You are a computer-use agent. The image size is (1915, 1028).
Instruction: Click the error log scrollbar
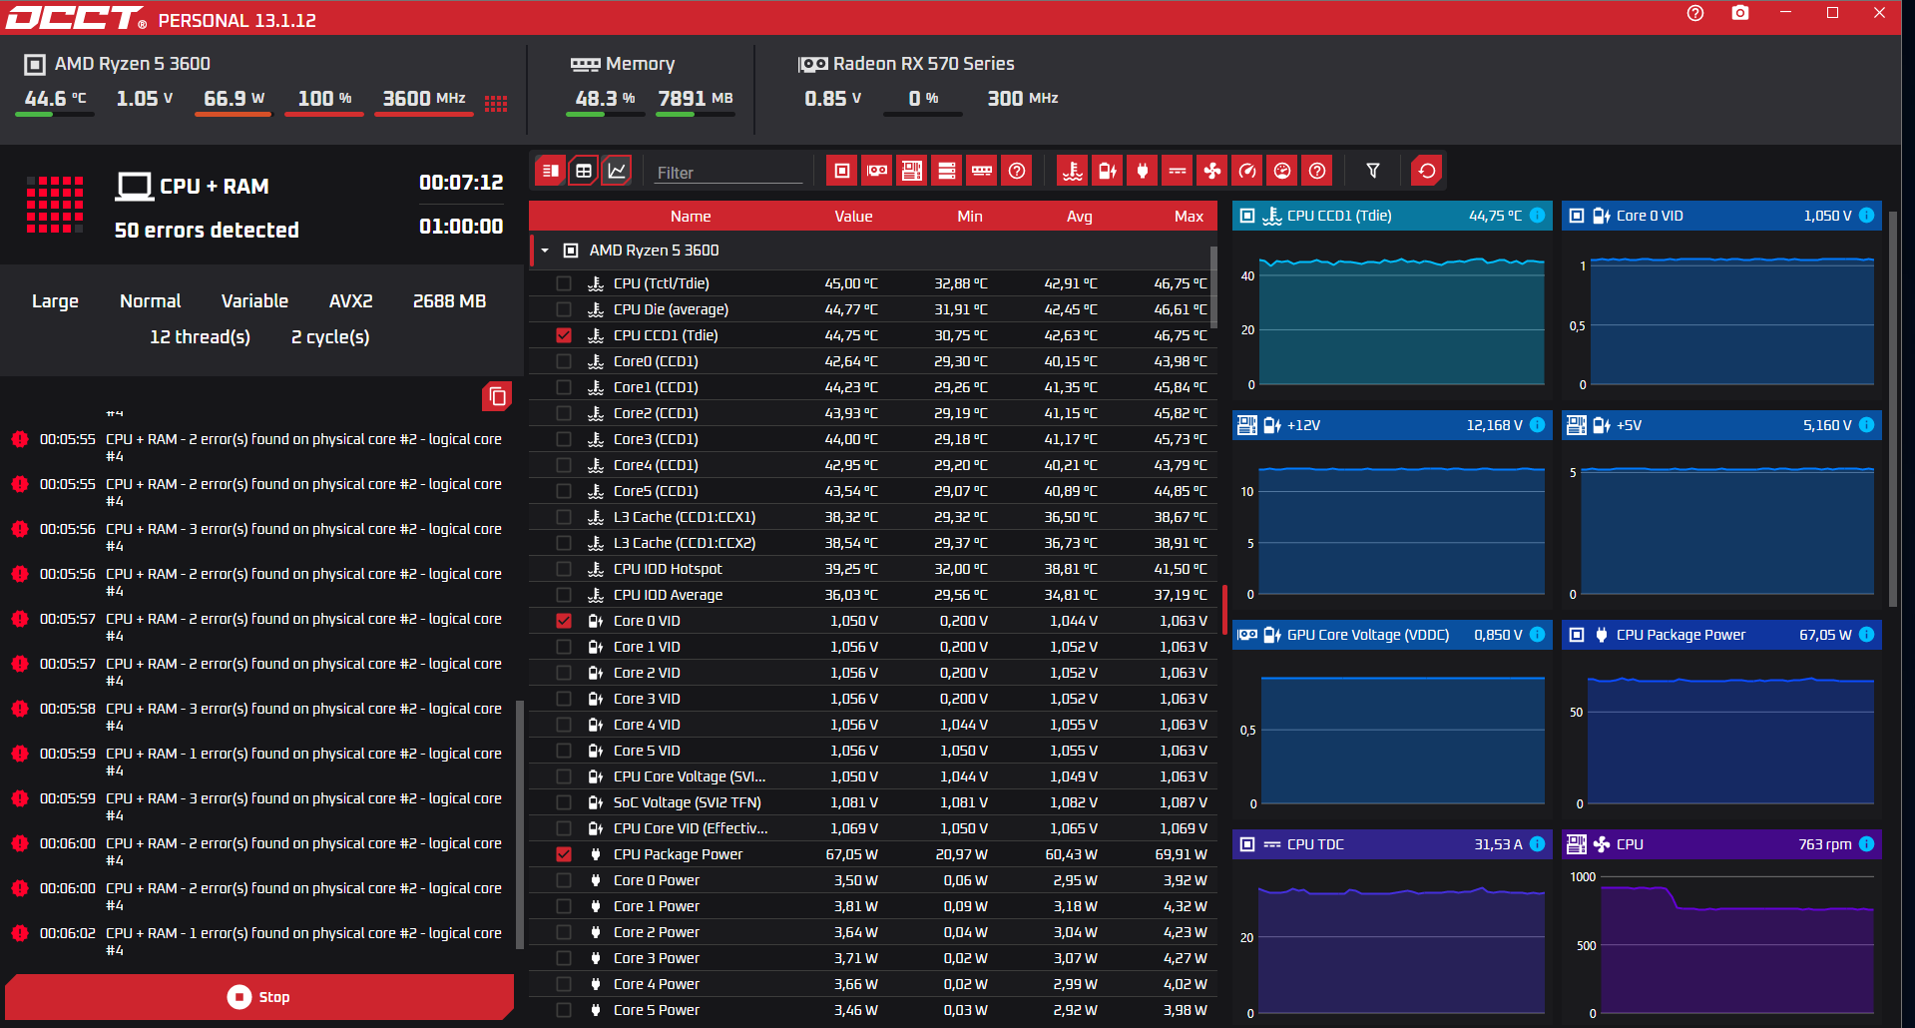click(x=519, y=824)
